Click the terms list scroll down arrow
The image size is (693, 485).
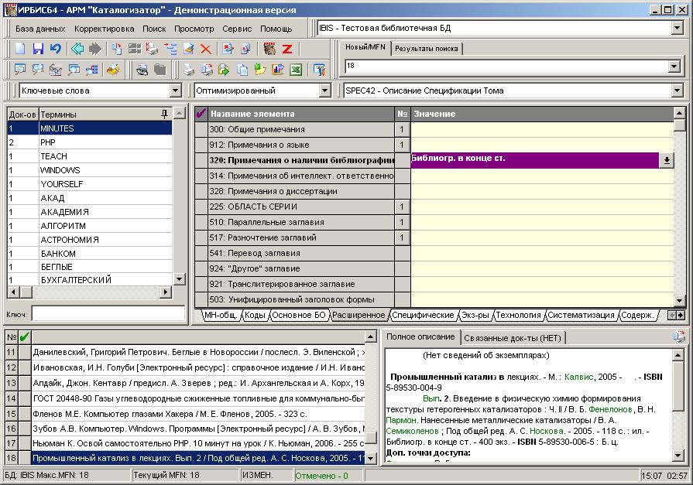pyautogui.click(x=180, y=279)
